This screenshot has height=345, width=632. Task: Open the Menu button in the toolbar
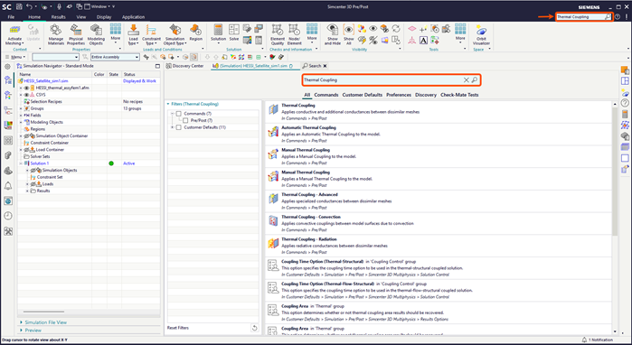tap(16, 57)
